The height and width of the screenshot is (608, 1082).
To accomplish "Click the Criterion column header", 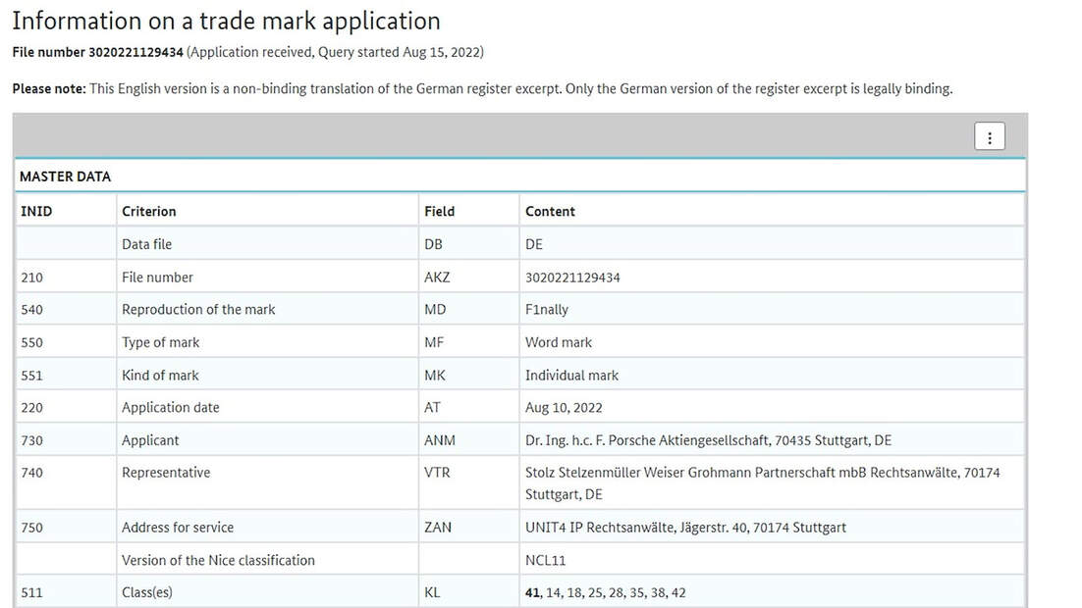I will pos(267,211).
